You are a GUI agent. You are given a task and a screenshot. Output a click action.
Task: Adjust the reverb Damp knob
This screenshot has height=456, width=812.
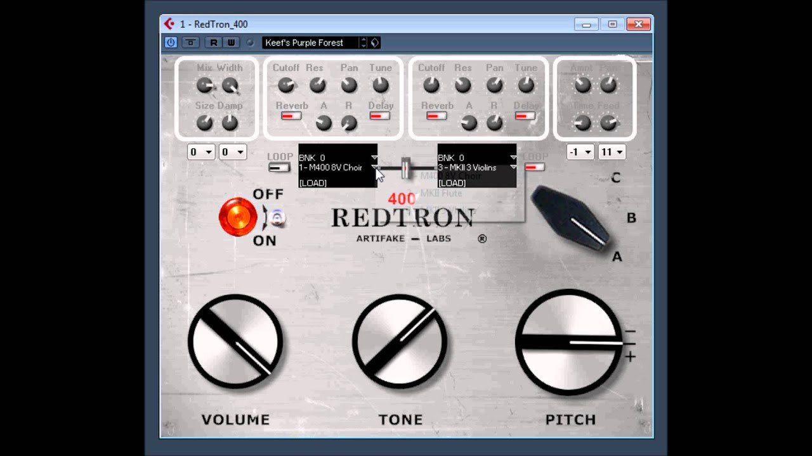pyautogui.click(x=230, y=123)
